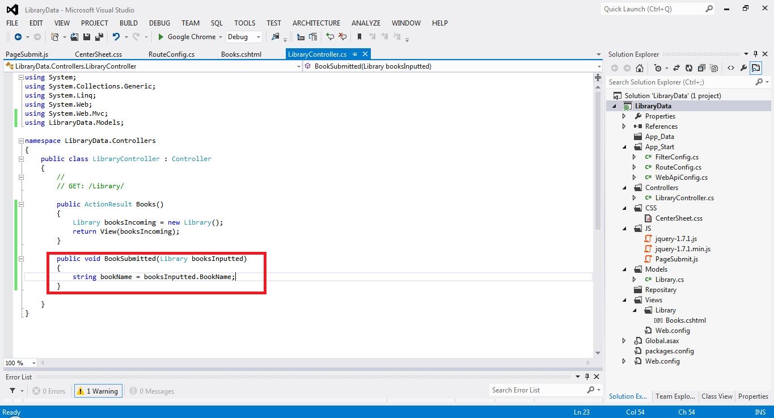Toggle auto-hide pin on Error List
This screenshot has width=774, height=418.
tap(587, 377)
